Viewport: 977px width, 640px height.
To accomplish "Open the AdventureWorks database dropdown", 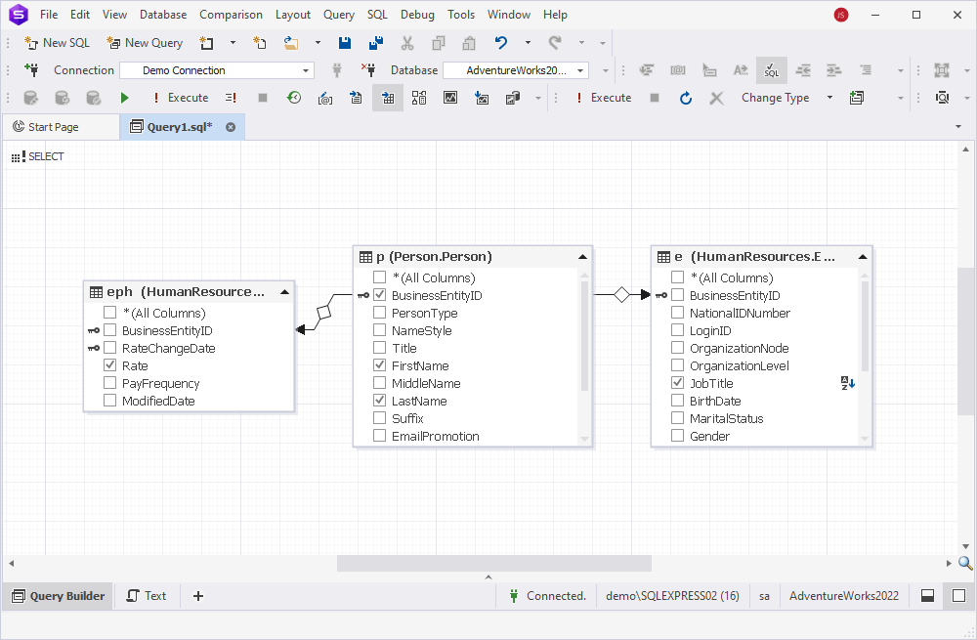I will [580, 70].
